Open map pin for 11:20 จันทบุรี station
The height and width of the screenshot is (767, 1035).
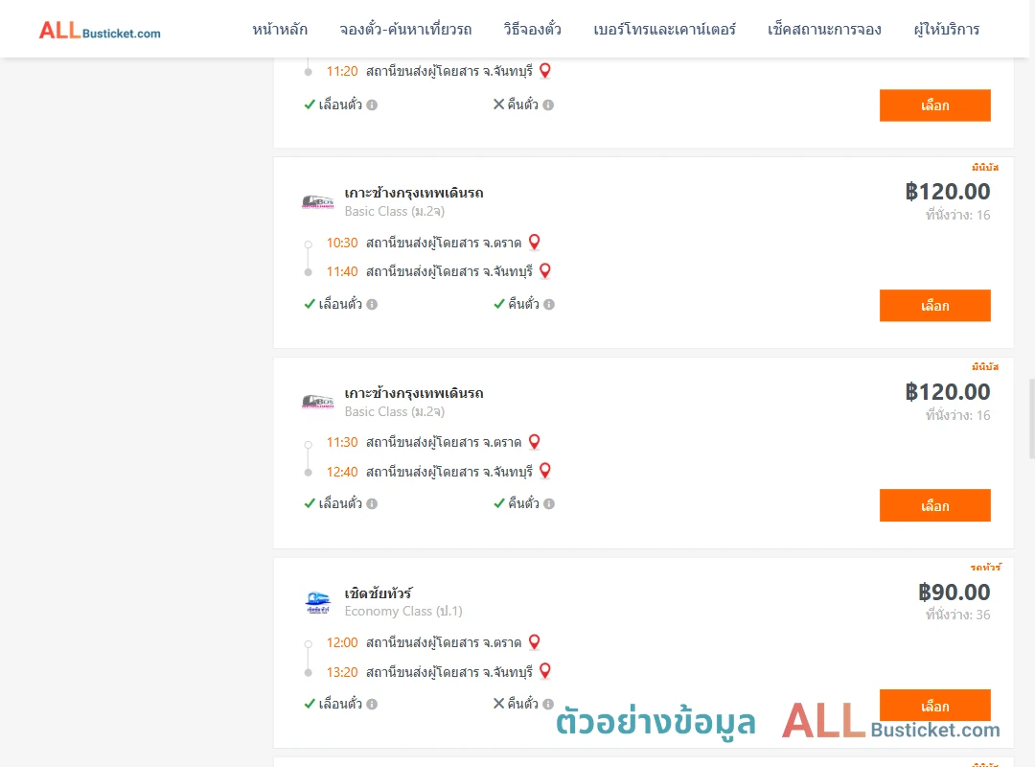(545, 71)
